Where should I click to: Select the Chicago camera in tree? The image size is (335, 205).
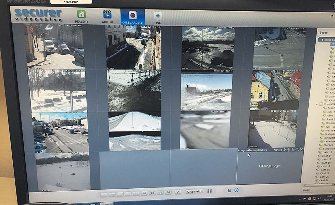point(327,145)
